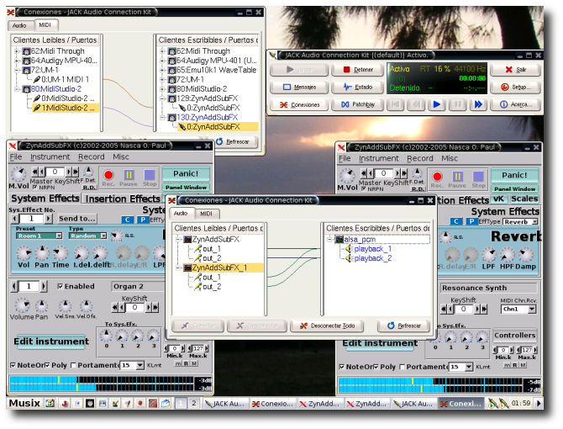The image size is (563, 429).
Task: Open the Room 1 preset dropdown
Action: [x=39, y=236]
